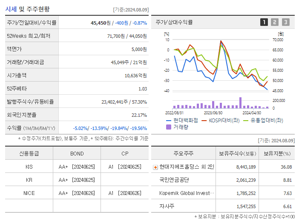Viewport: 299px width, 223px height.
Task: Click the 2,061,239 shares value
Action: 246,180
